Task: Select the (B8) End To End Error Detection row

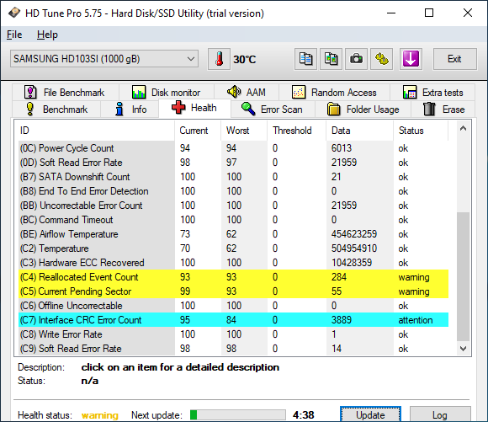Action: (233, 191)
